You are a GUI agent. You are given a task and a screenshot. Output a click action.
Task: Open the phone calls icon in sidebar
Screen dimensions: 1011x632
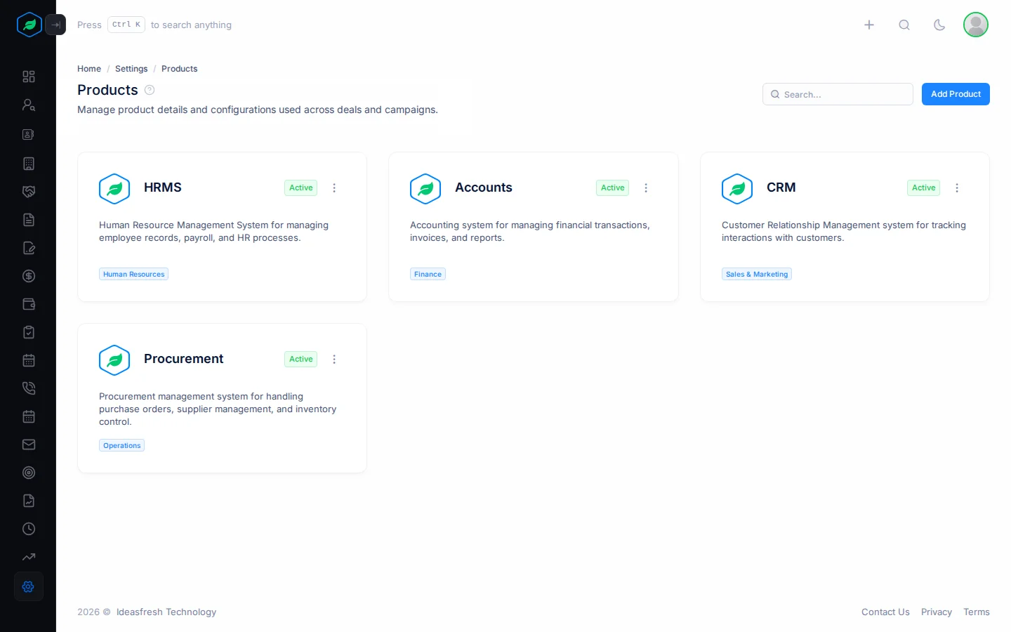tap(29, 388)
